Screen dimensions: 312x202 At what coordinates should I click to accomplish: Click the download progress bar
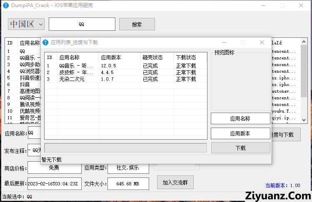pos(125,148)
